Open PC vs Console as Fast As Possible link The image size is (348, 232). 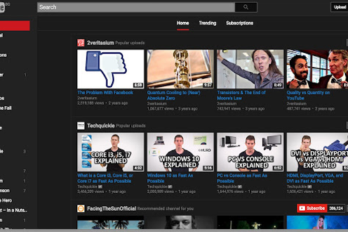(242, 178)
